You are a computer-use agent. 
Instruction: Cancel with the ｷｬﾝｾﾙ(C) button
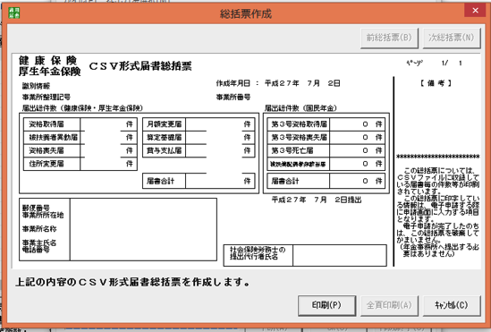pyautogui.click(x=452, y=305)
